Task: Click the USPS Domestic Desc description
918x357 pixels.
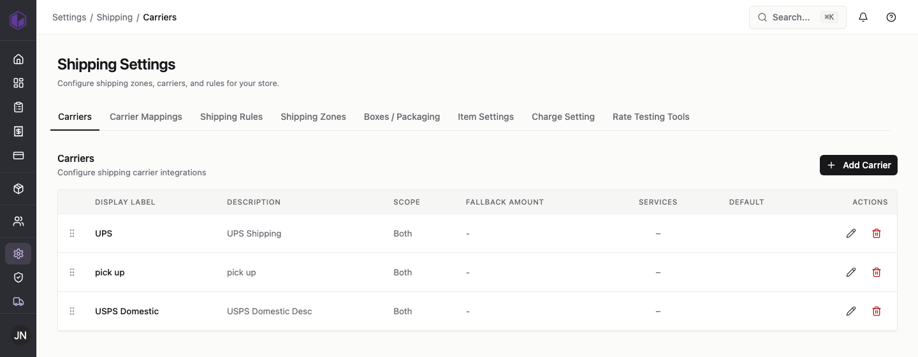Action: pyautogui.click(x=270, y=311)
